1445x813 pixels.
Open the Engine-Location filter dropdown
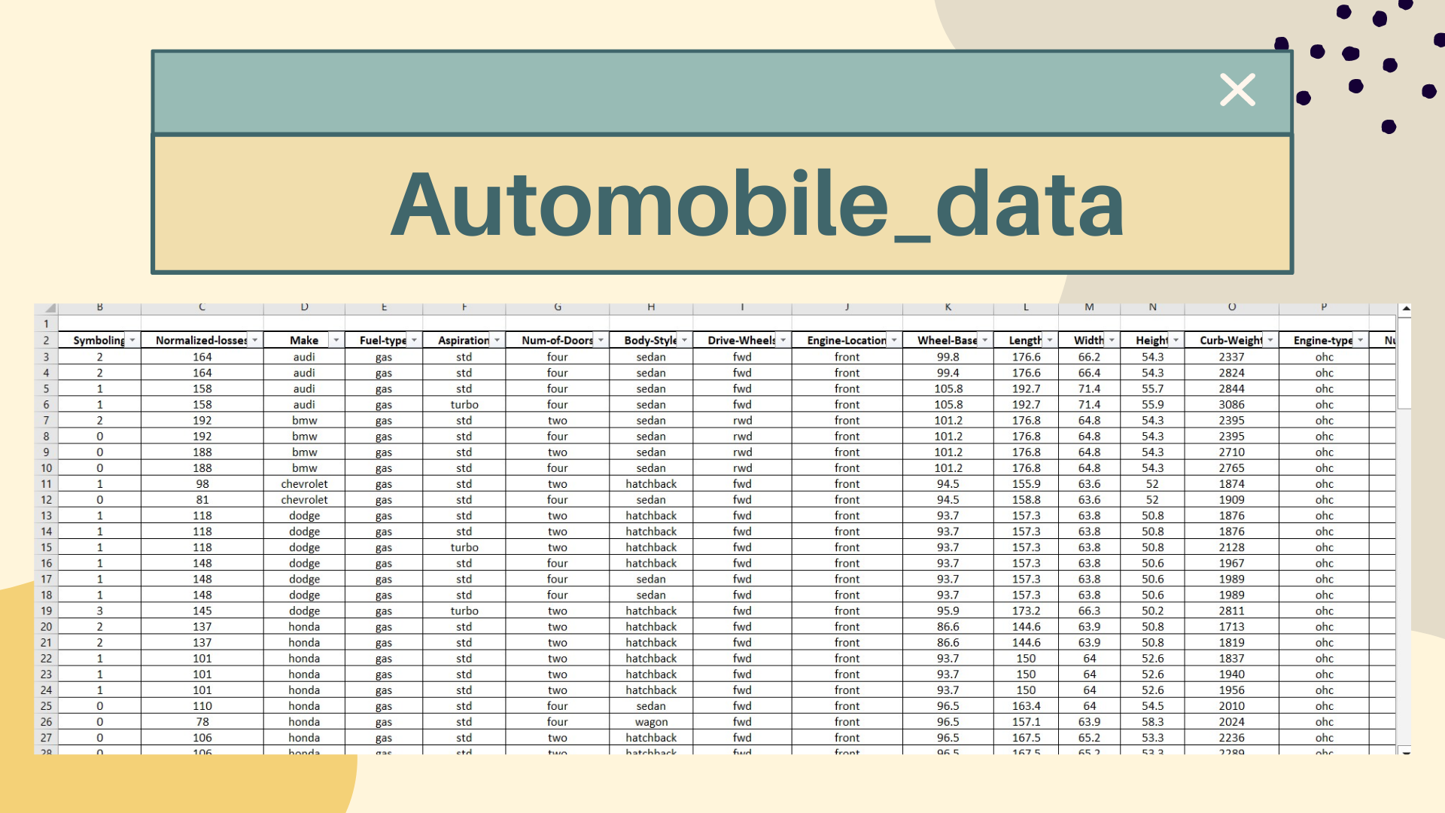[x=894, y=340]
